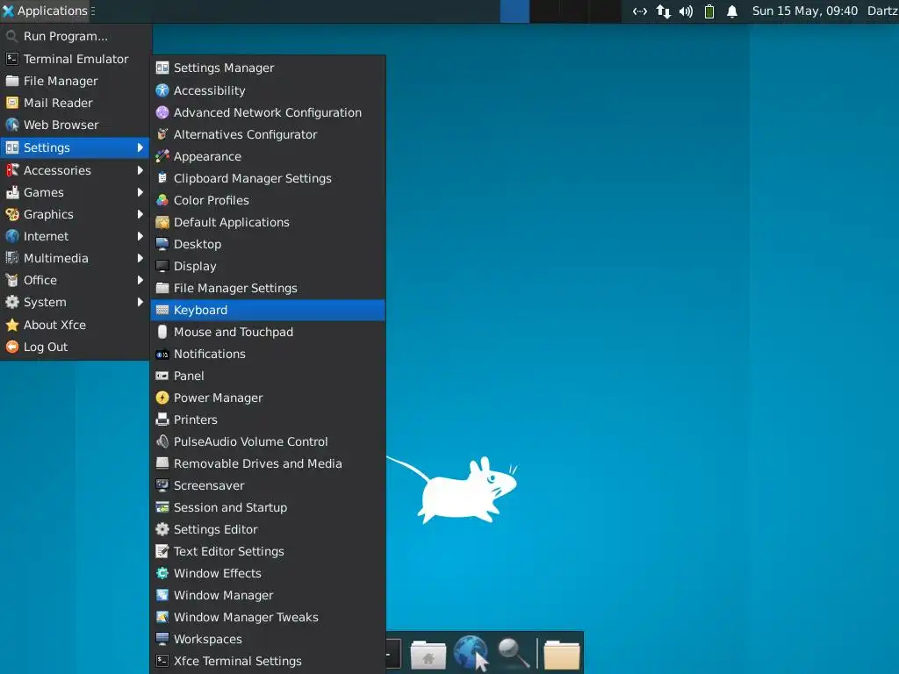899x674 pixels.
Task: Open the folder icon at dock's right end
Action: (x=562, y=654)
